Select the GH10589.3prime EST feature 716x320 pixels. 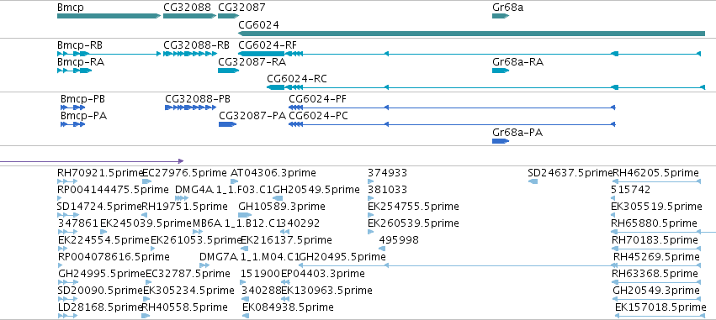click(x=245, y=215)
